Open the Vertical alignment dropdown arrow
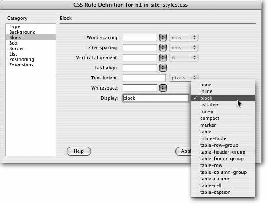 pyautogui.click(x=163, y=58)
